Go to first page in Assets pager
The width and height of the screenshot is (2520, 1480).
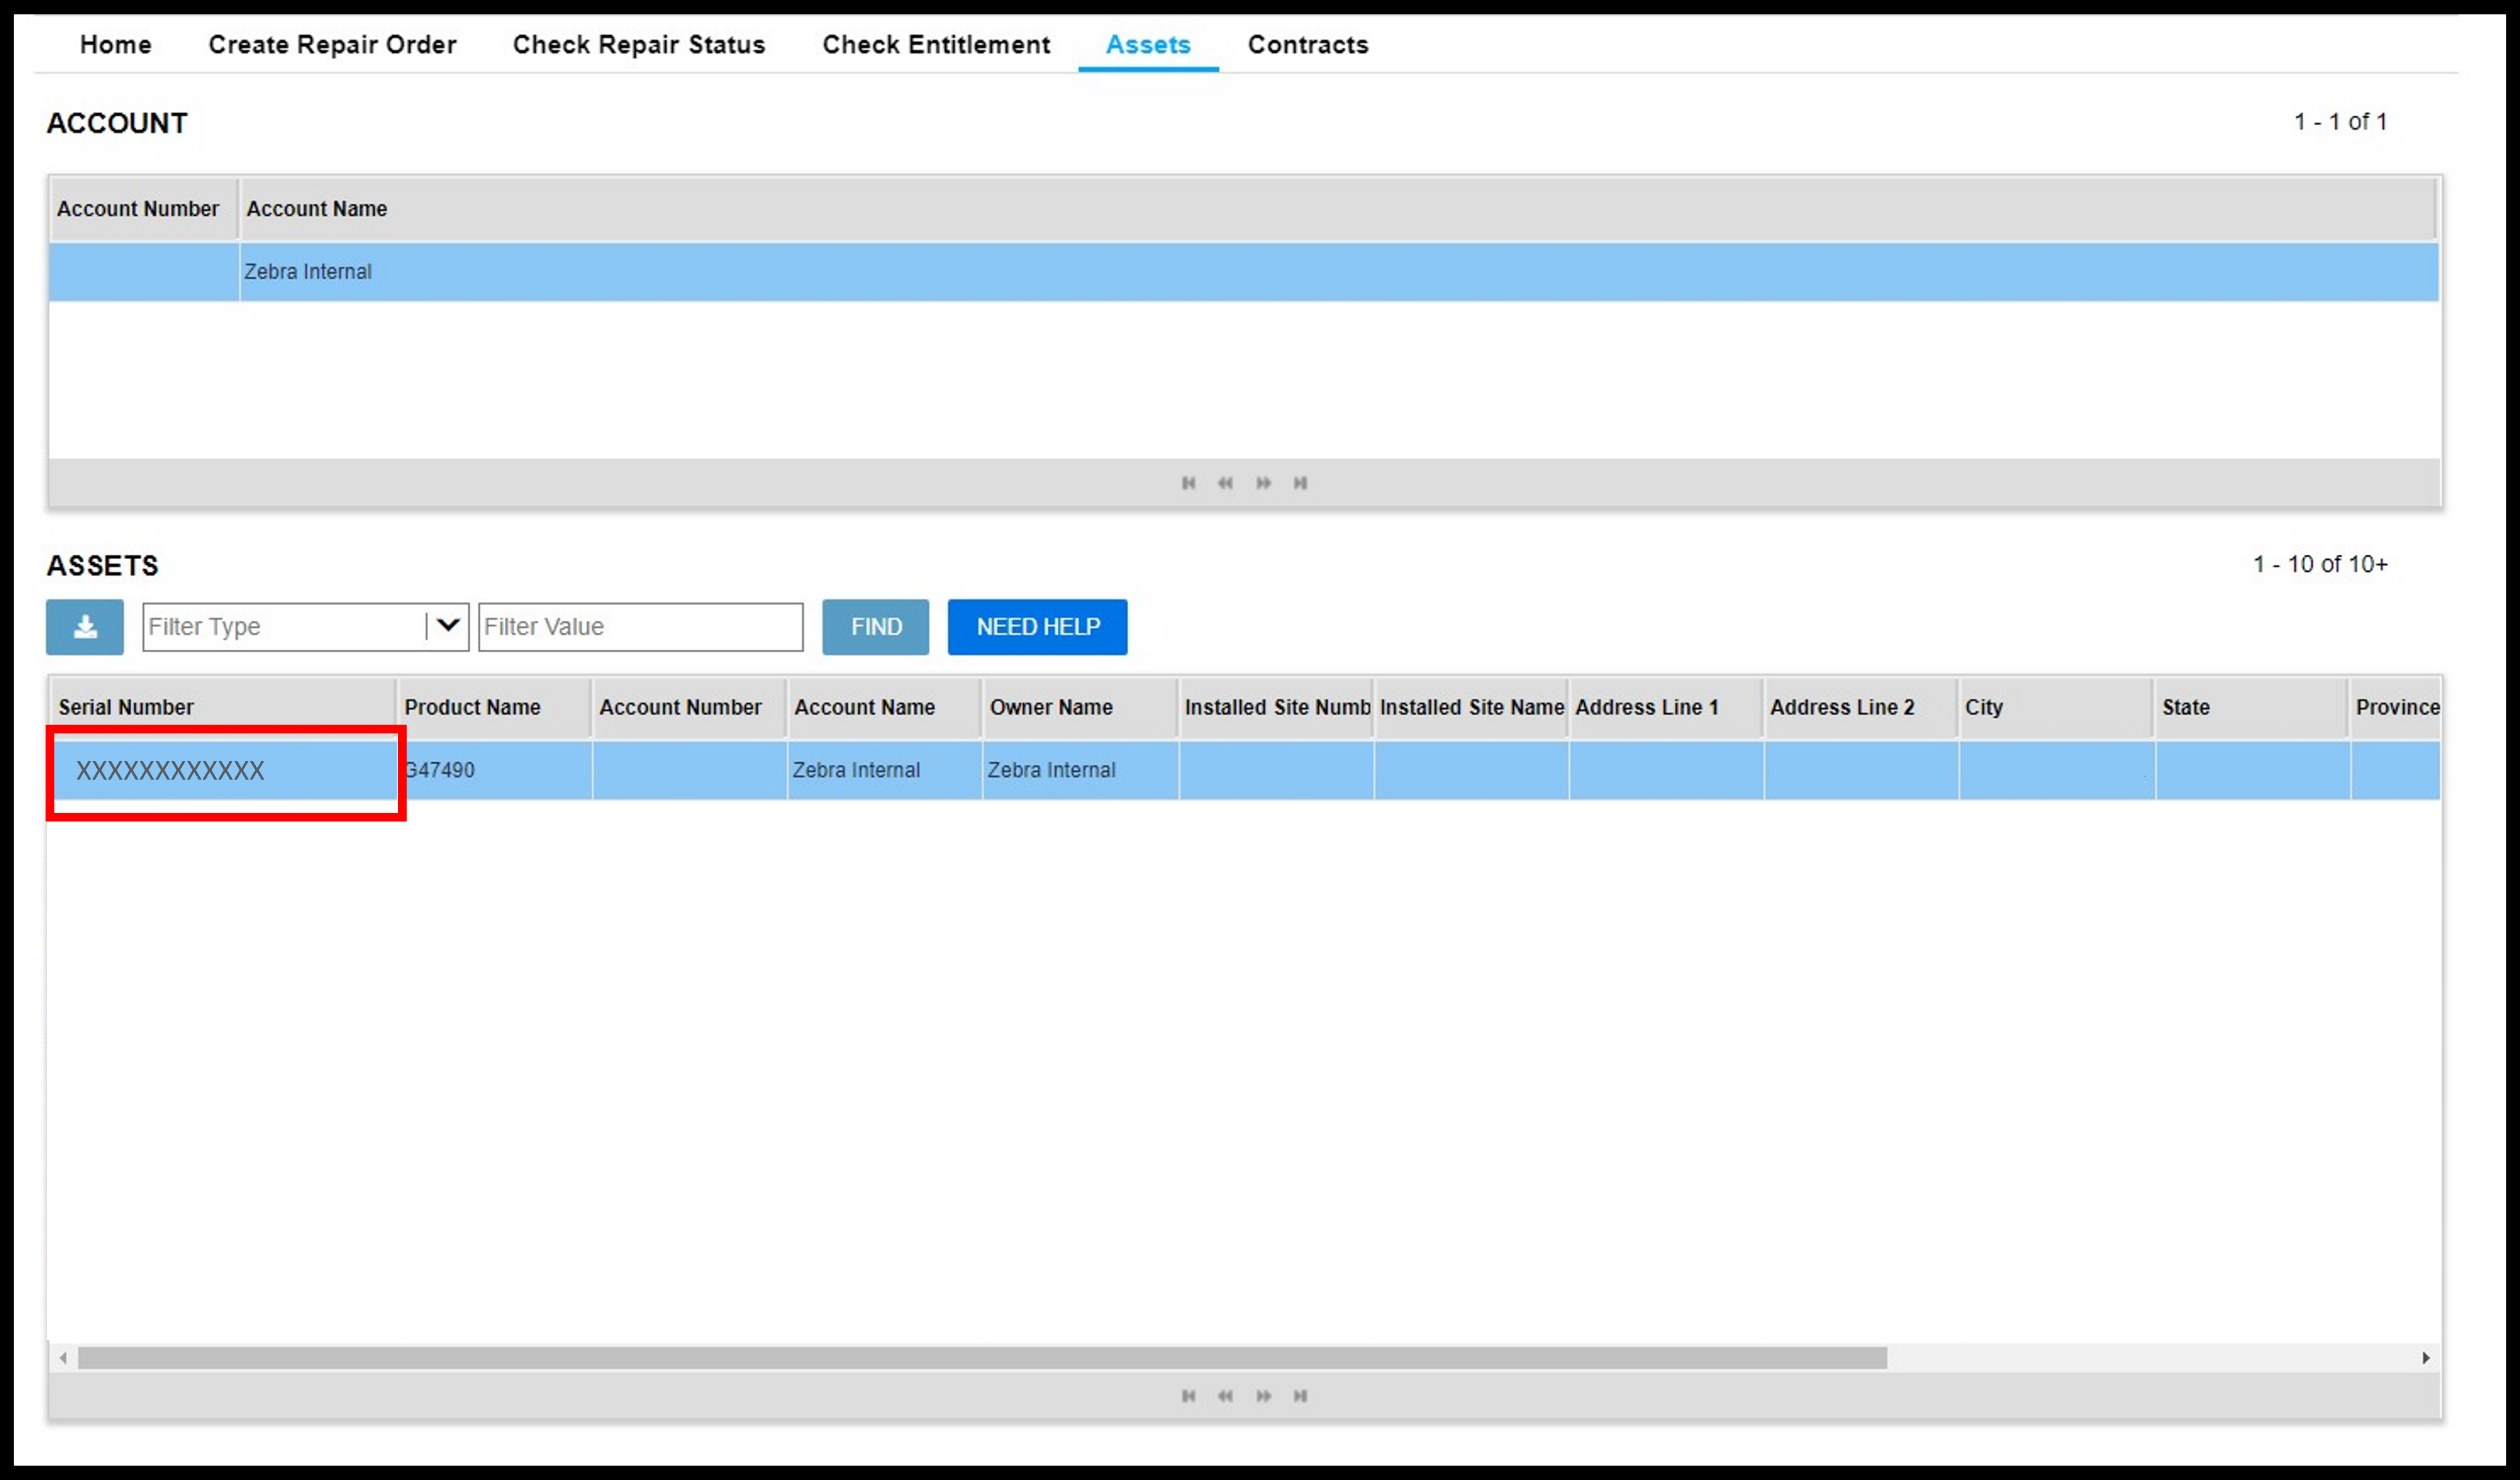coord(1188,1396)
